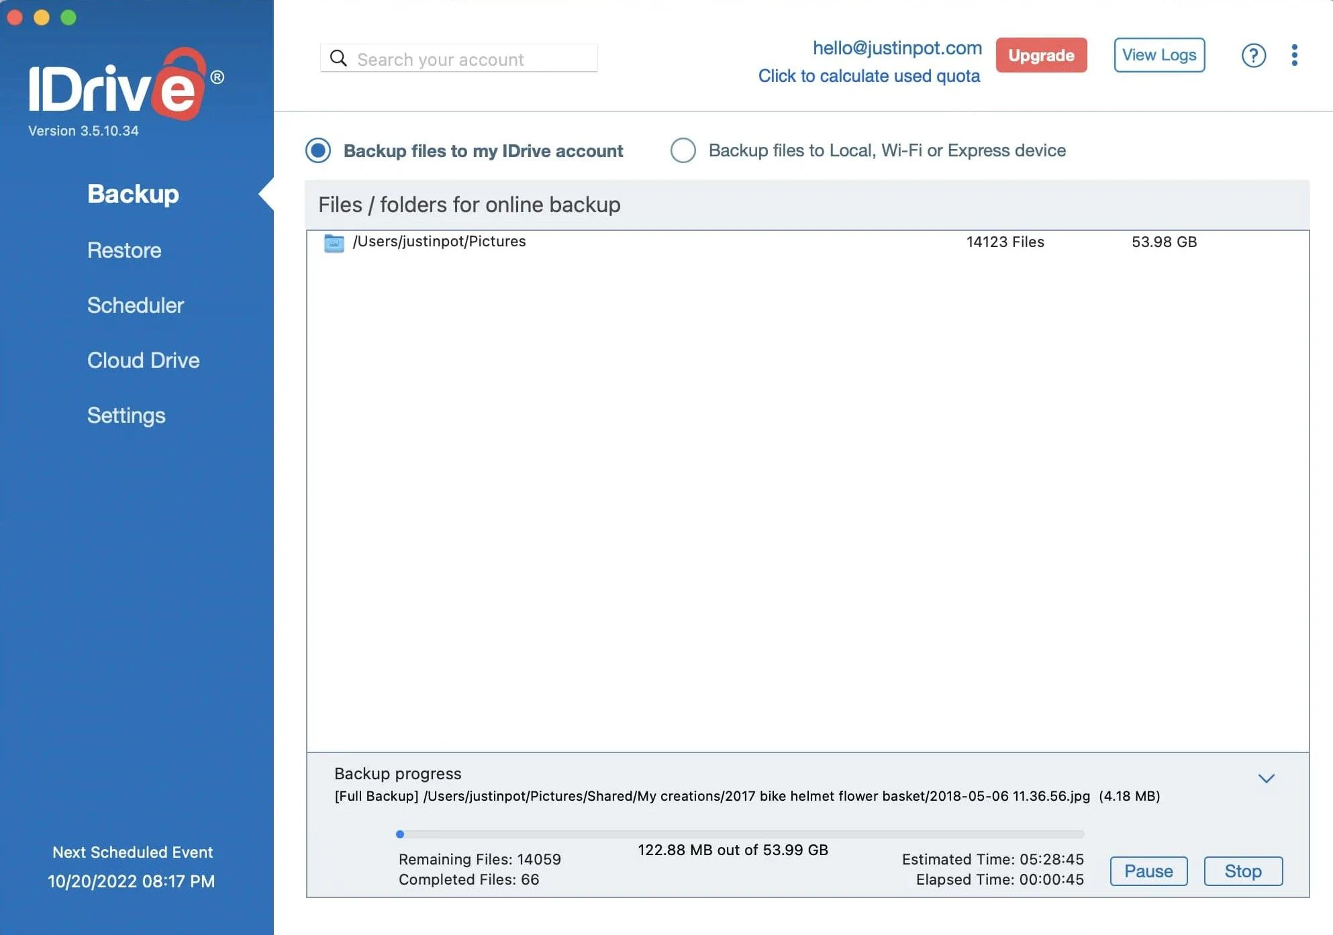
Task: Click the Pause backup button
Action: (x=1148, y=870)
